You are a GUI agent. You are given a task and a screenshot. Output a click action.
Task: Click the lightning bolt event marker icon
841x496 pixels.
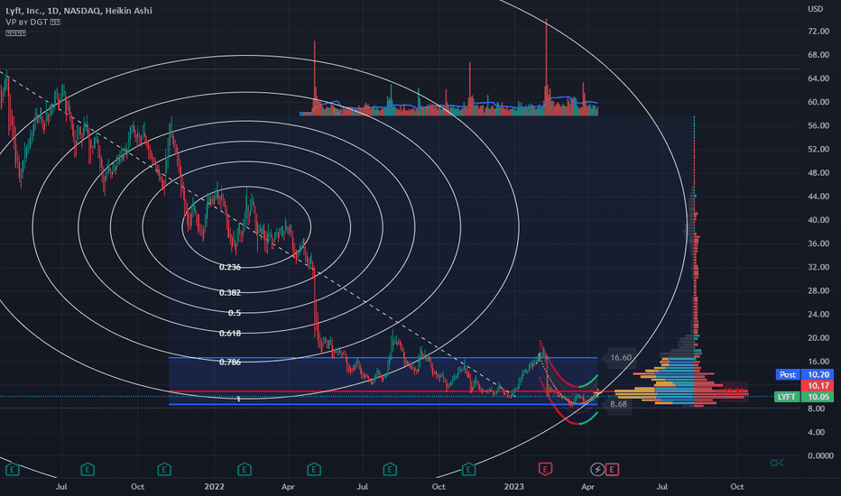tap(597, 470)
